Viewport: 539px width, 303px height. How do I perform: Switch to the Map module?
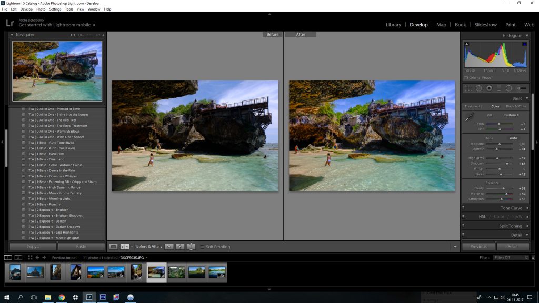tap(441, 25)
